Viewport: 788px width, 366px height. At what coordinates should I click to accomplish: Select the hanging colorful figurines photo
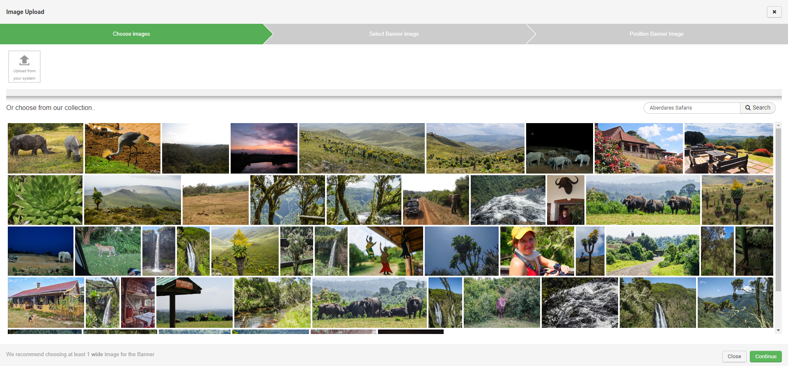(x=386, y=251)
